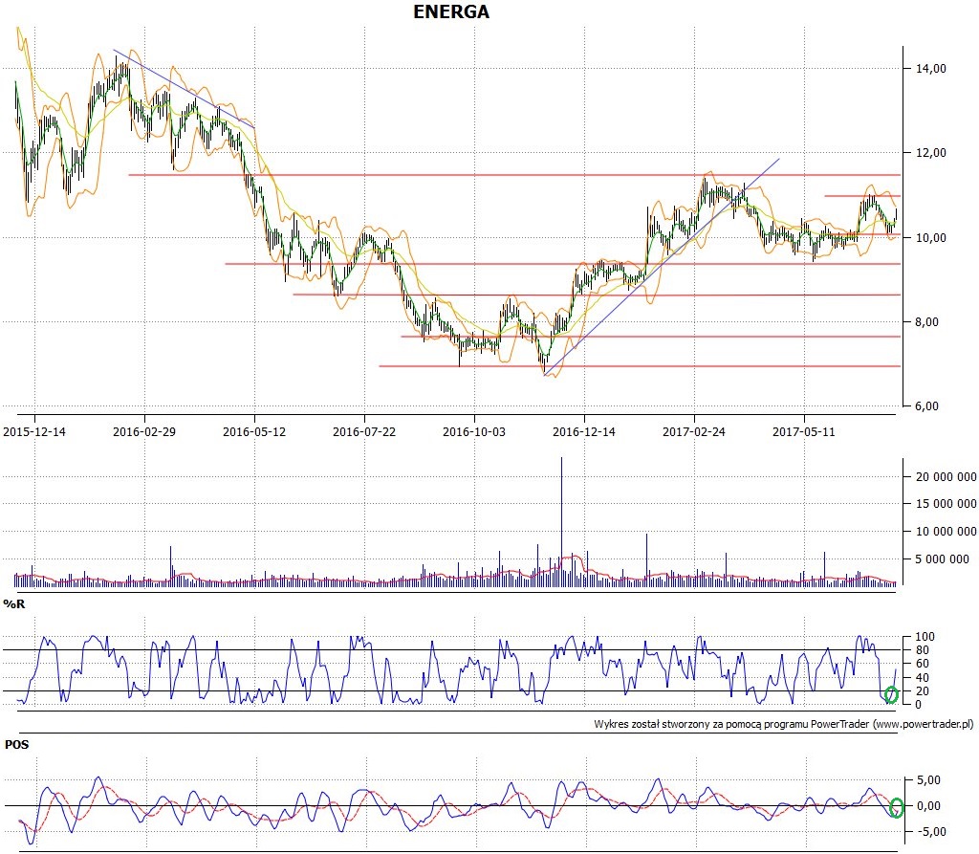This screenshot has width=979, height=854.
Task: Select the 14,00 price axis label
Action: coord(931,69)
